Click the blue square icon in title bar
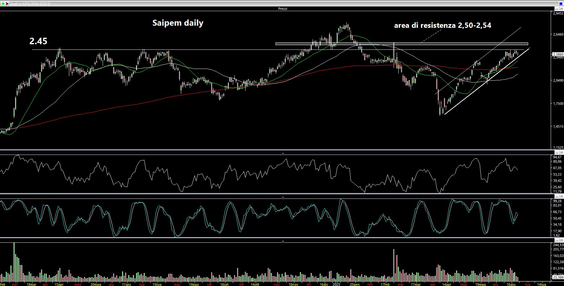The width and height of the screenshot is (564, 286). [x=561, y=4]
